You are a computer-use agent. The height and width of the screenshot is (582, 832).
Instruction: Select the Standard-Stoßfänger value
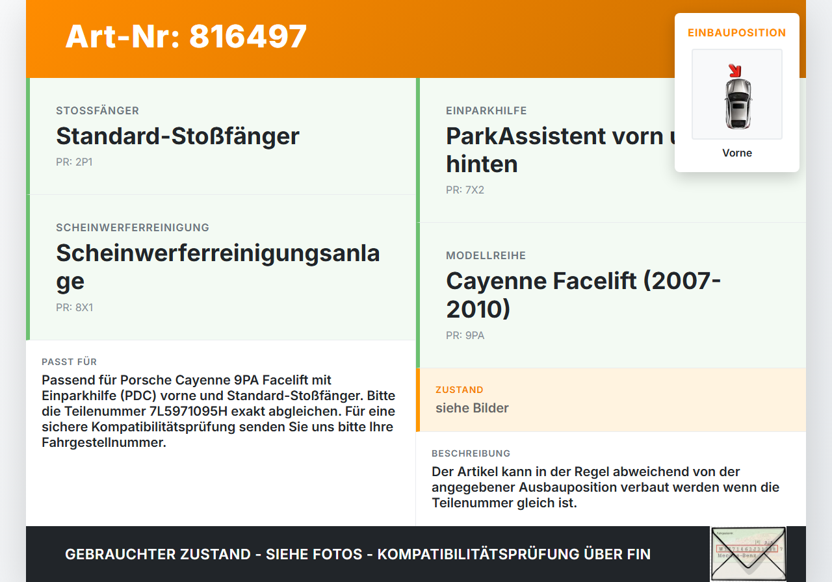point(177,136)
